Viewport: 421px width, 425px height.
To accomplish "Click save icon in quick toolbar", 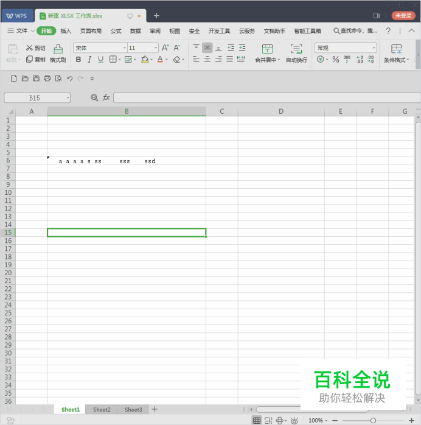I will [x=36, y=79].
